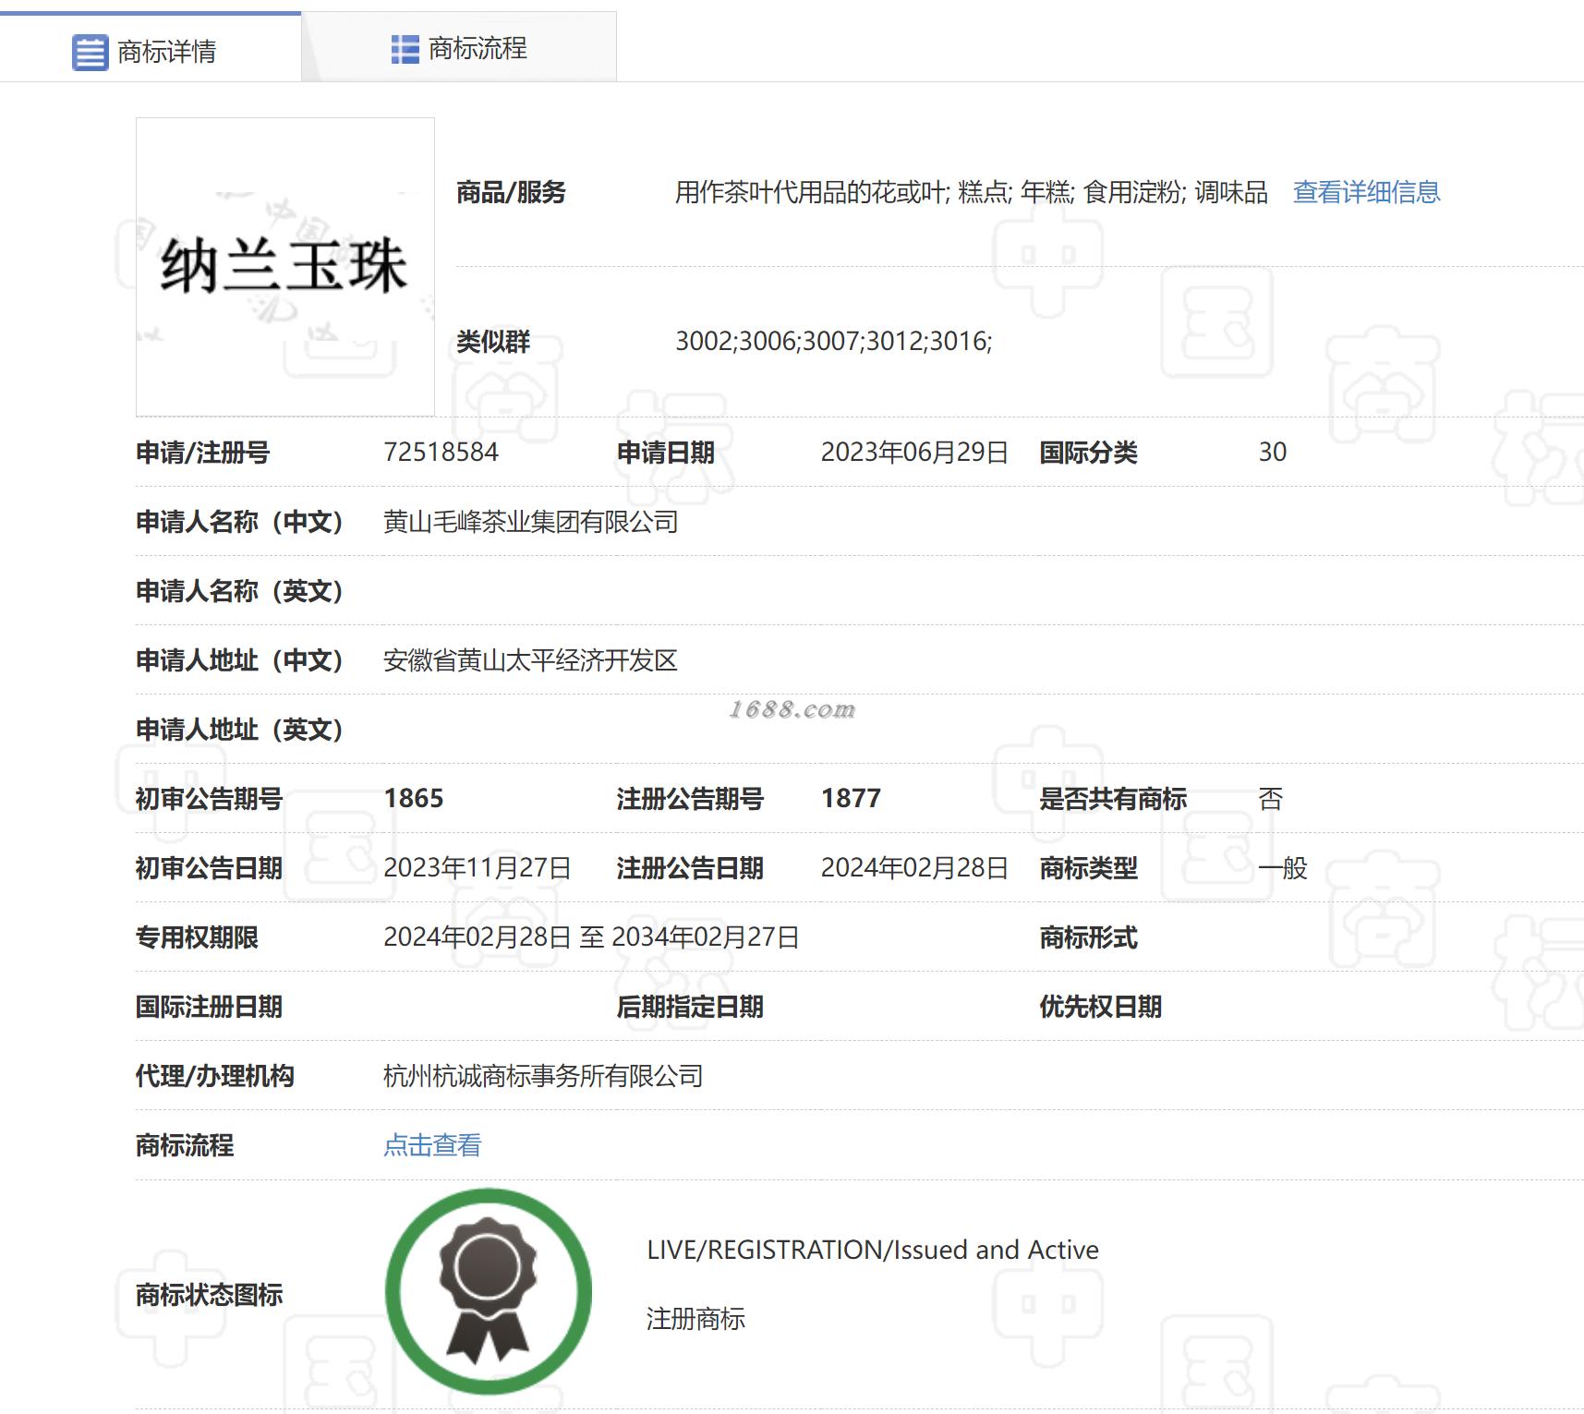Image resolution: width=1584 pixels, height=1414 pixels.
Task: Click the 优先权日期 label
Action: [1100, 1007]
